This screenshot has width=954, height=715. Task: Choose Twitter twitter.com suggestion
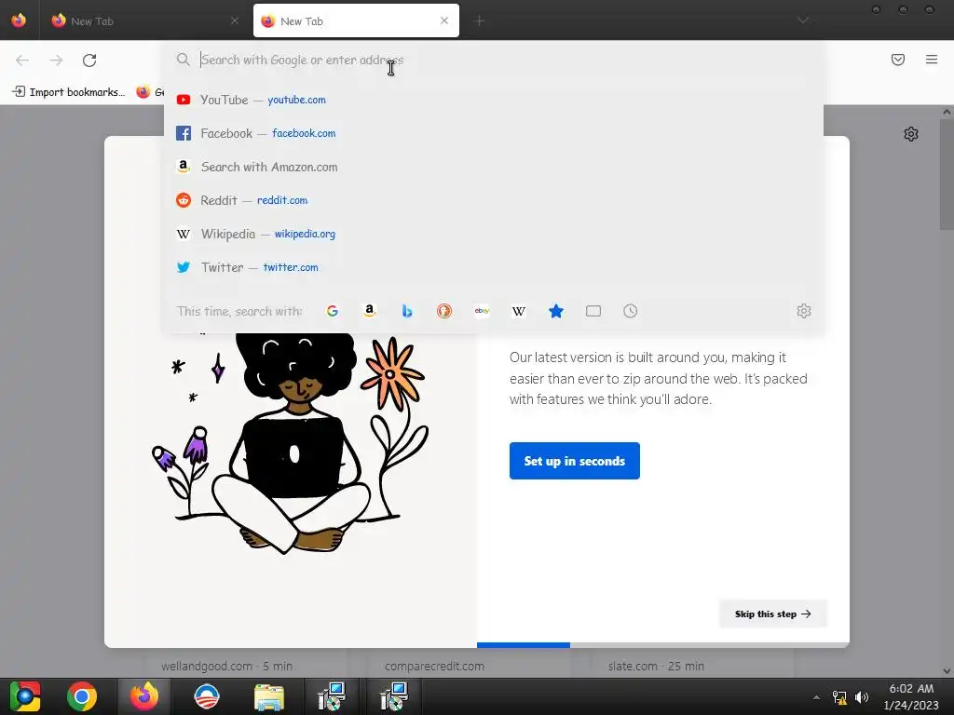click(x=494, y=267)
